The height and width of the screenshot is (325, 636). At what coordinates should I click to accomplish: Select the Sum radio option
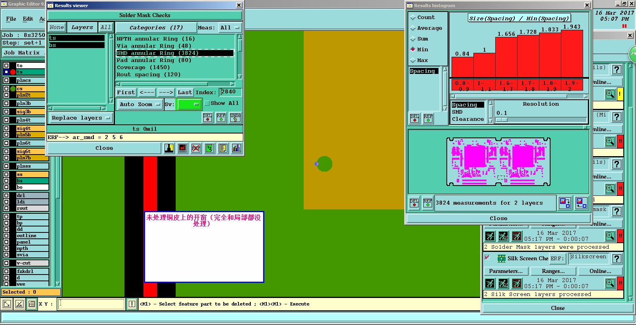[x=413, y=39]
